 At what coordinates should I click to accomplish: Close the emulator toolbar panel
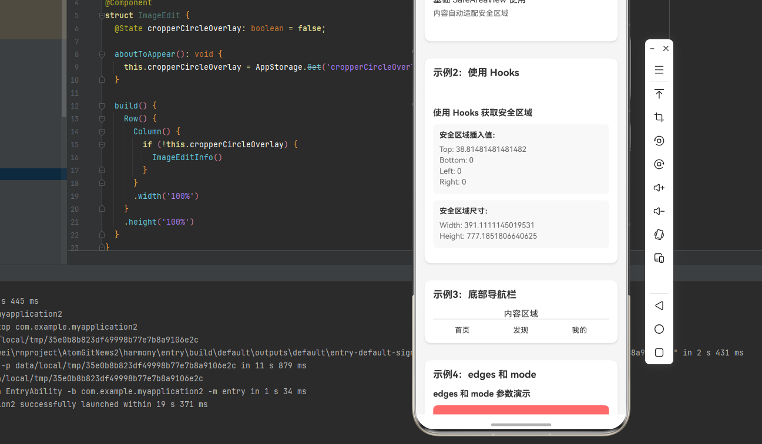click(x=666, y=49)
